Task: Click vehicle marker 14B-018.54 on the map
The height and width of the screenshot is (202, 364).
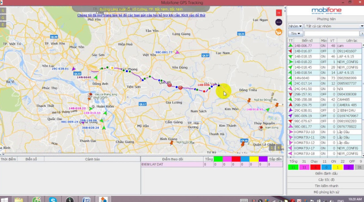Action: click(105, 113)
